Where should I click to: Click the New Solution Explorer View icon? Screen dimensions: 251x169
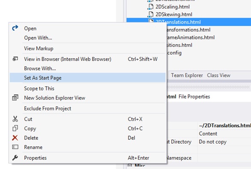[x=15, y=98]
